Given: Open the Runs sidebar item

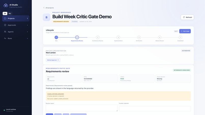Looking at the screenshot, I should (16, 38).
